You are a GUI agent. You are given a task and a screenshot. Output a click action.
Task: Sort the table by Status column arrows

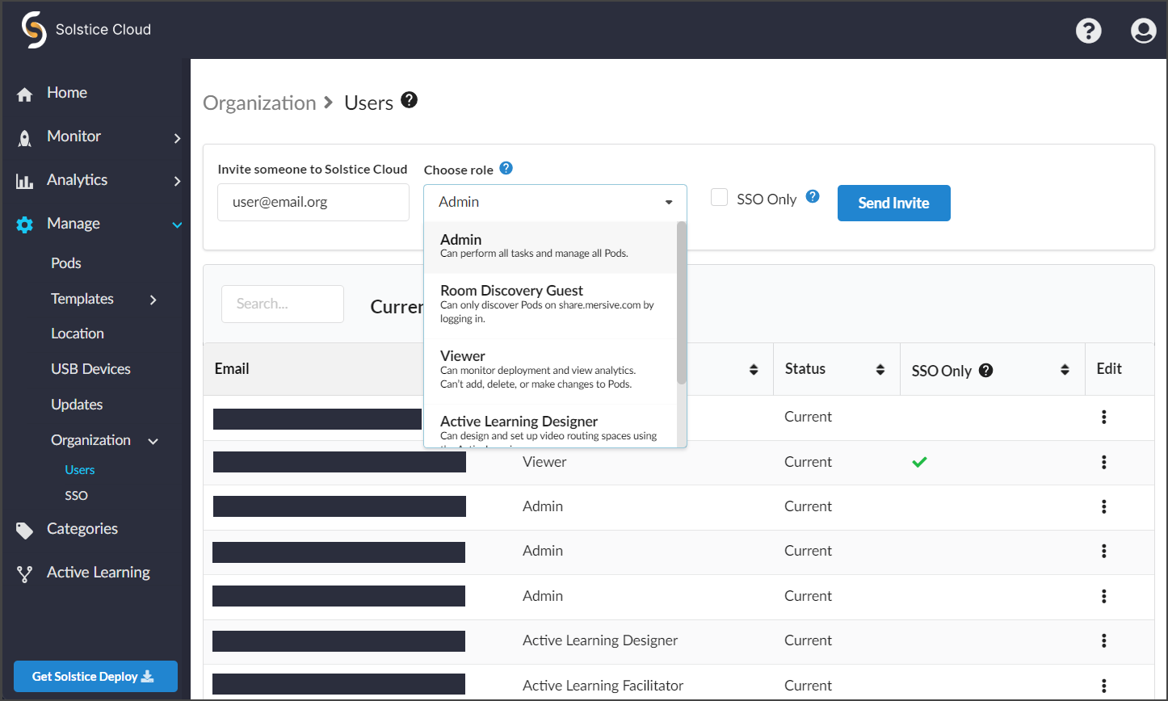880,370
